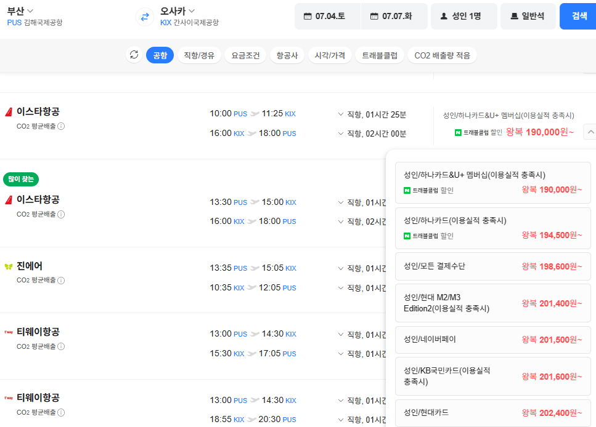The height and width of the screenshot is (427, 596).
Task: Click the blue 검색 button
Action: click(579, 16)
